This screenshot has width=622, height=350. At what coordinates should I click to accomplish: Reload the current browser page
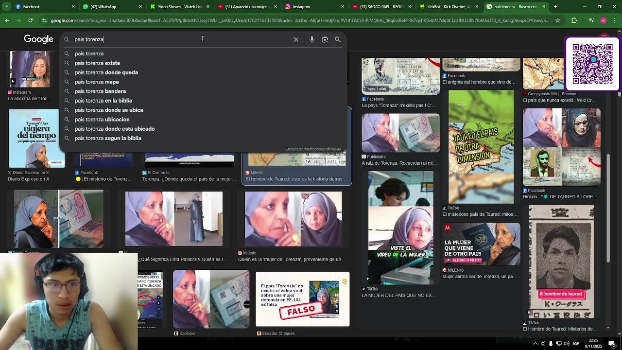coord(30,20)
